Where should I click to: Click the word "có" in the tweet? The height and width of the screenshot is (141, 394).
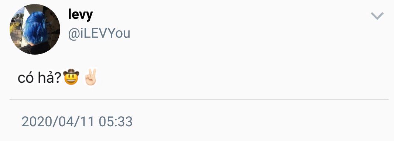26,78
